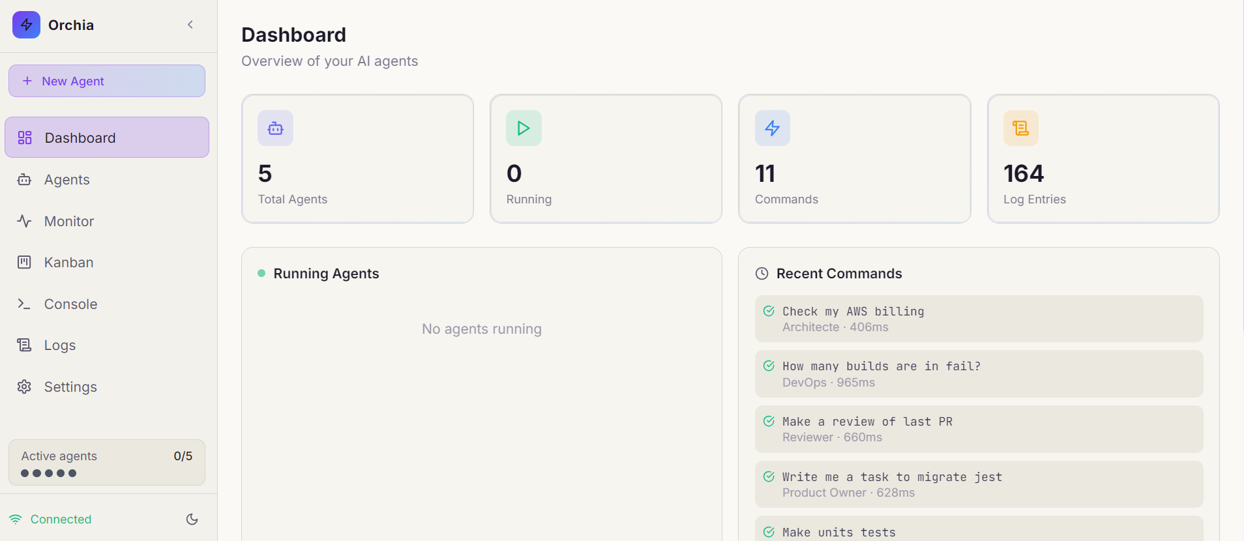Click the gear icon beside Settings
Viewport: 1244px width, 541px height.
tap(24, 387)
